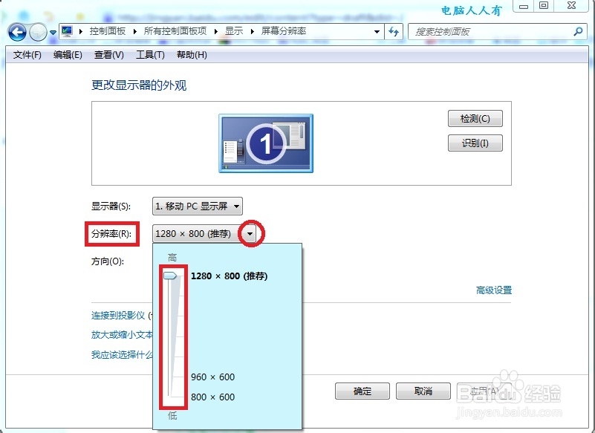Open the 工具 menu

point(149,54)
